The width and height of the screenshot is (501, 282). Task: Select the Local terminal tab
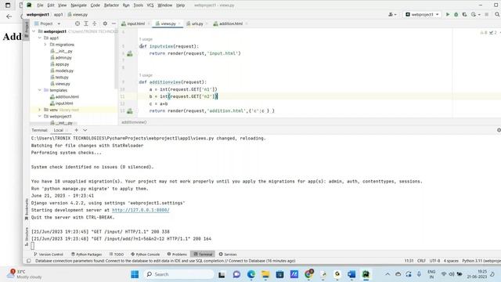[59, 130]
